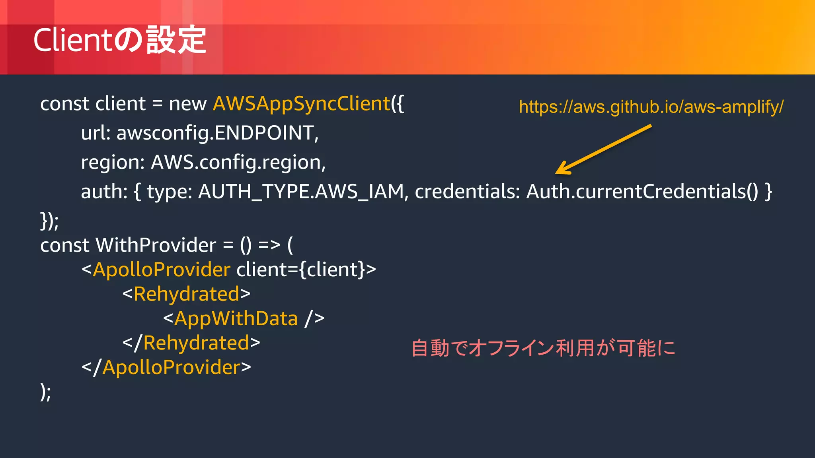
Task: Select the line "const client = new AWSAppSyncClient({"
Action: tap(222, 104)
